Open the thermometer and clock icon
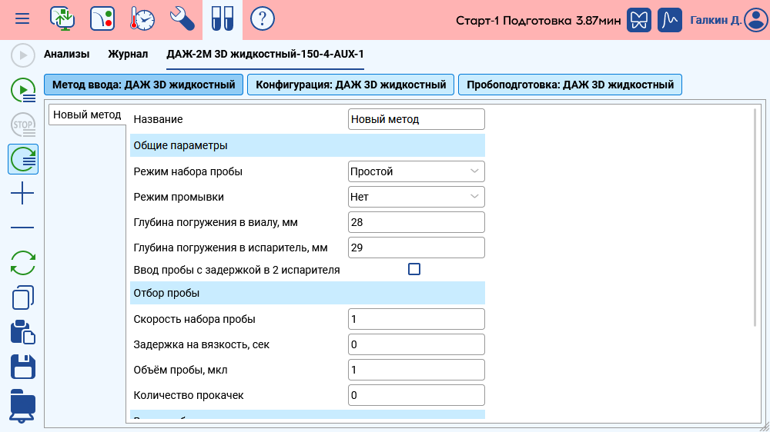The height and width of the screenshot is (432, 770). coord(142,18)
